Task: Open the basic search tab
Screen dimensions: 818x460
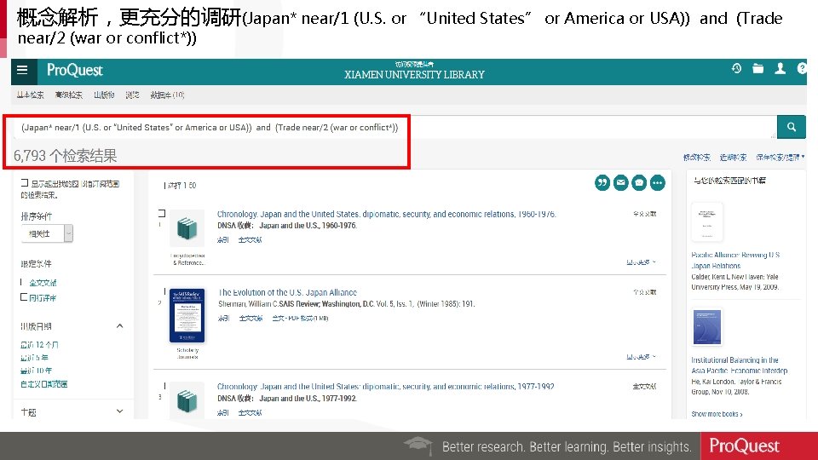Action: click(31, 95)
